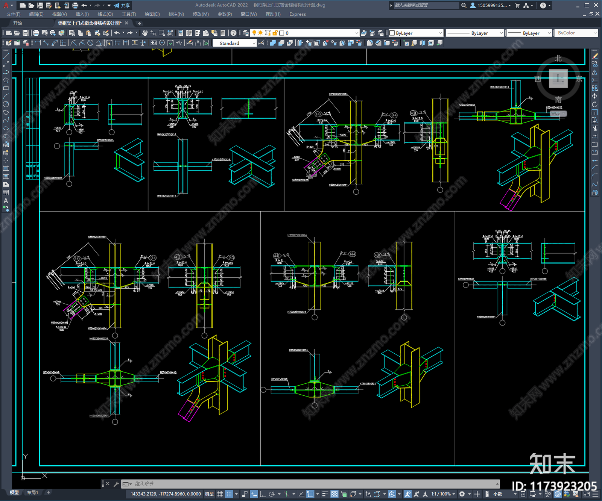
Task: Select the Revision Cloud tool
Action: [x=6, y=112]
